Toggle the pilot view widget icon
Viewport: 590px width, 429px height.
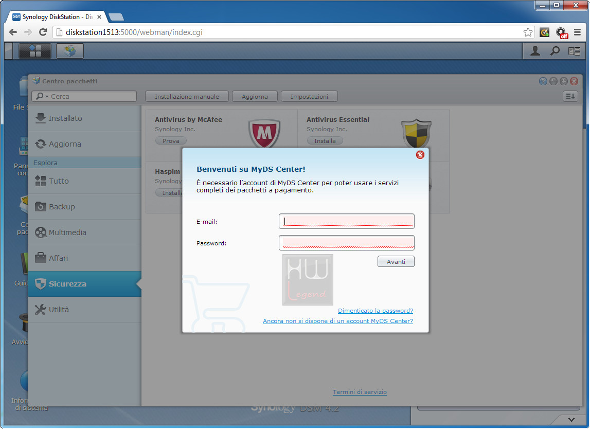574,51
